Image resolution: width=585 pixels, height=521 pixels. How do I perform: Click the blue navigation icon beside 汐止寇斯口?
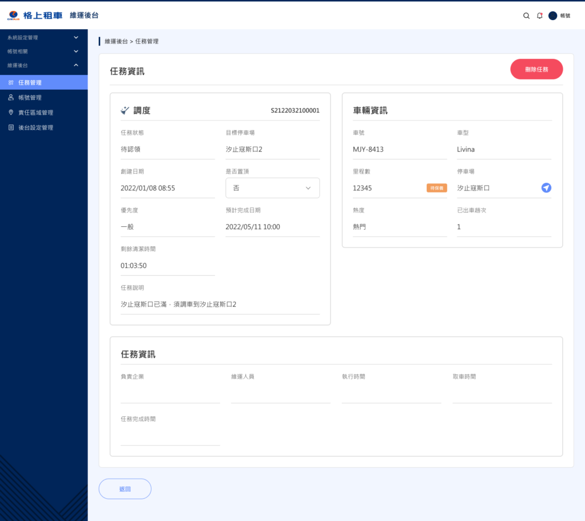pos(546,188)
